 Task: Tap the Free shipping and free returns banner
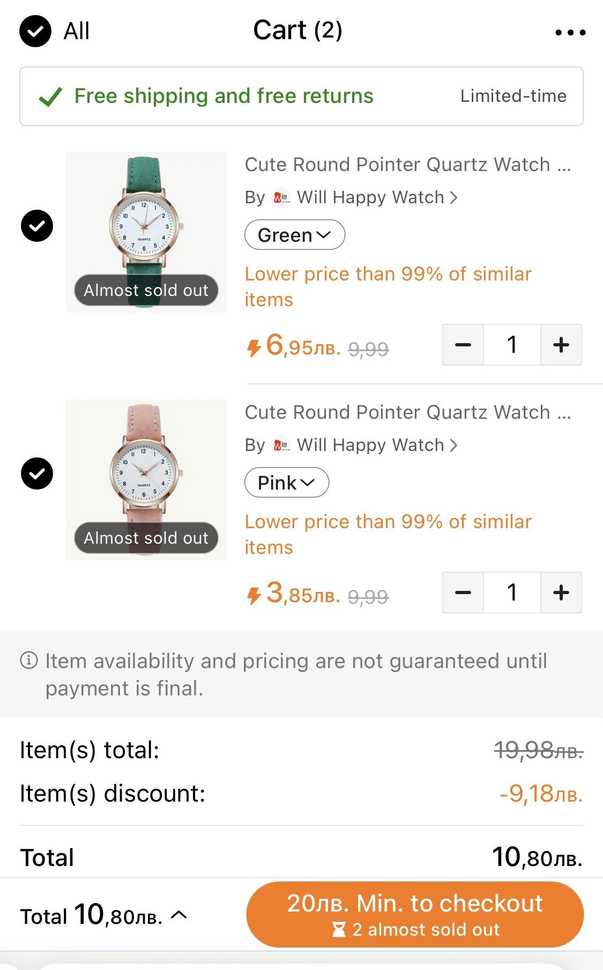tap(301, 97)
